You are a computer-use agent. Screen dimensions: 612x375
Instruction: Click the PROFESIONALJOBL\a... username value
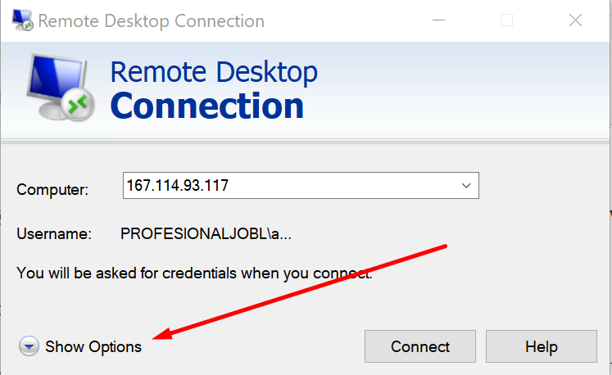tap(206, 233)
